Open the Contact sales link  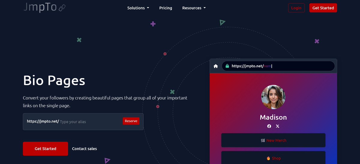click(x=85, y=149)
